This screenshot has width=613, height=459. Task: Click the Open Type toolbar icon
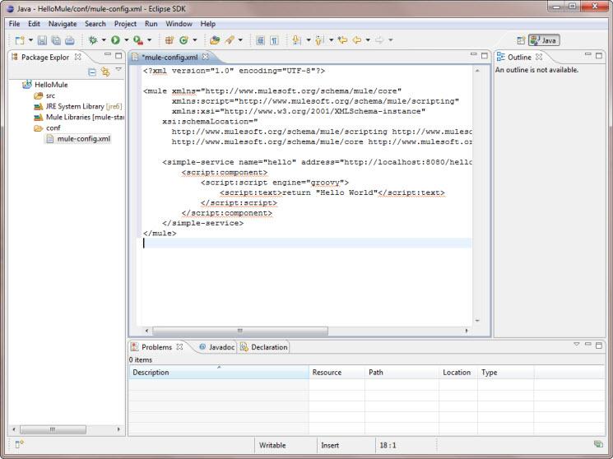coord(215,39)
